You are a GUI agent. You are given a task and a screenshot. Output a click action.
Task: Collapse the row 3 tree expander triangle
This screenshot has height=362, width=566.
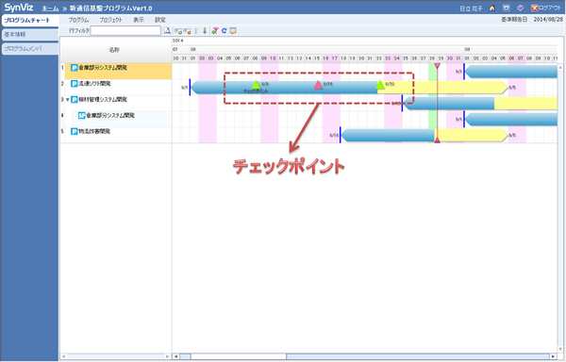click(68, 100)
